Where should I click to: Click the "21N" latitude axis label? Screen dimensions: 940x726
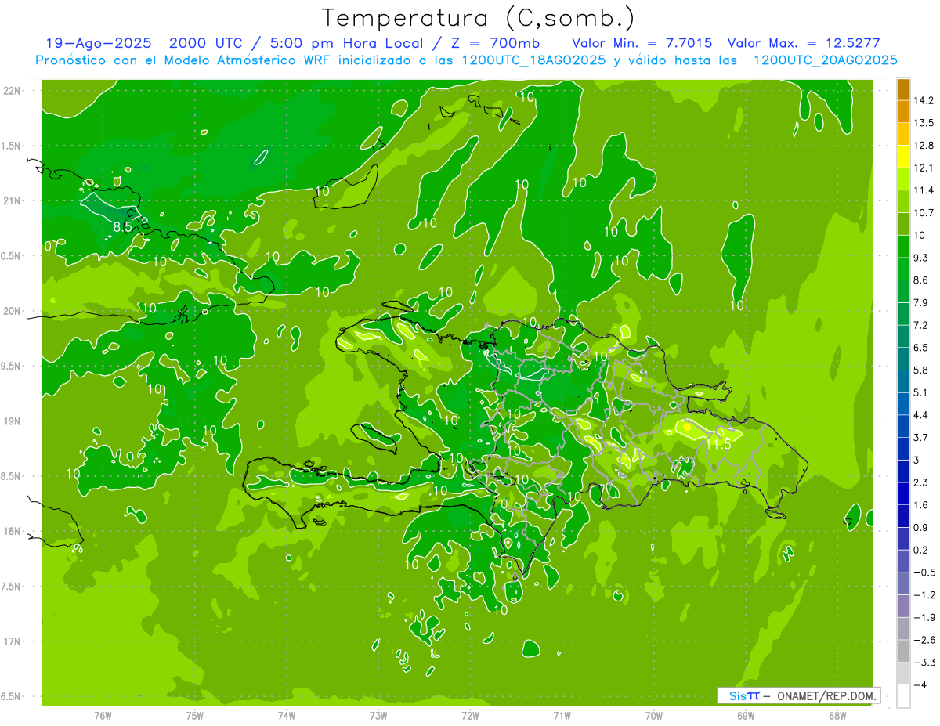point(13,201)
